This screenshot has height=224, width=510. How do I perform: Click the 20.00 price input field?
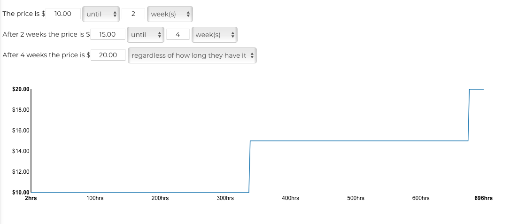click(x=108, y=55)
